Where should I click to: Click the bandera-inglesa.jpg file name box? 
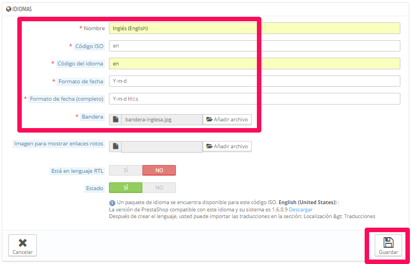pos(162,119)
